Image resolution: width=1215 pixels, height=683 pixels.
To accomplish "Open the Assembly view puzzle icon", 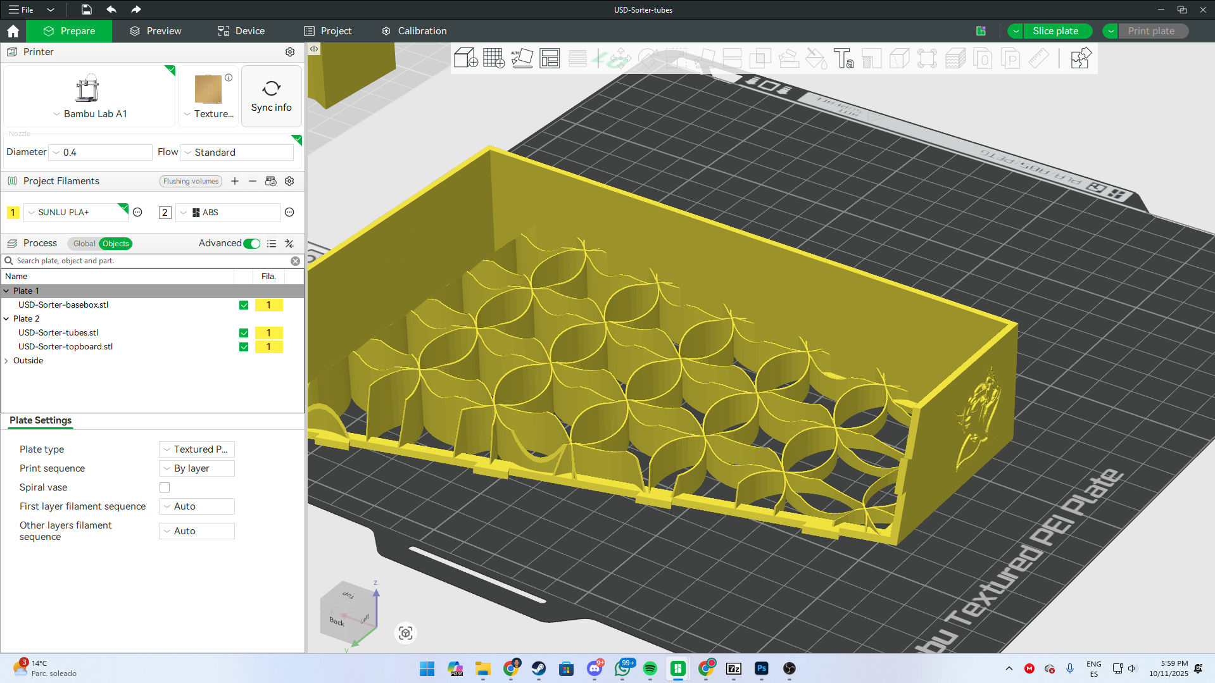I will tap(1080, 58).
